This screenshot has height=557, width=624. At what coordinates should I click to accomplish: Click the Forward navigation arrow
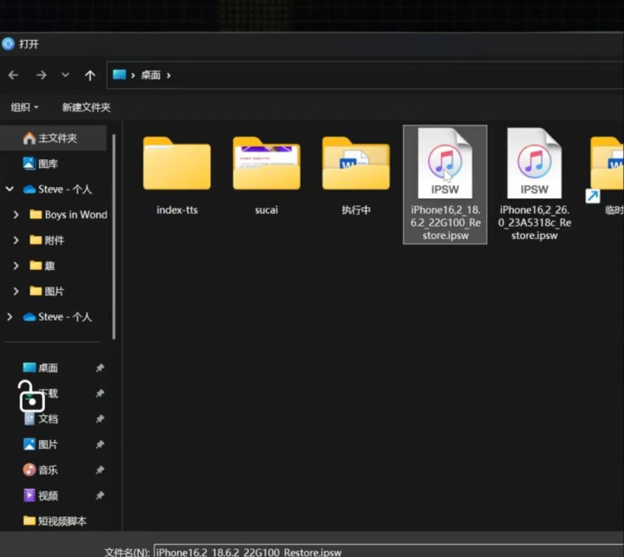pyautogui.click(x=41, y=75)
